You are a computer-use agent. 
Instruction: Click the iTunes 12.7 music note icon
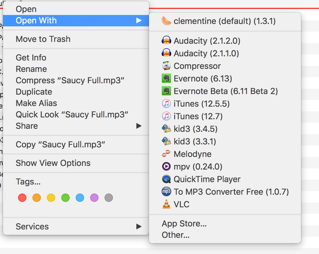[x=166, y=116]
